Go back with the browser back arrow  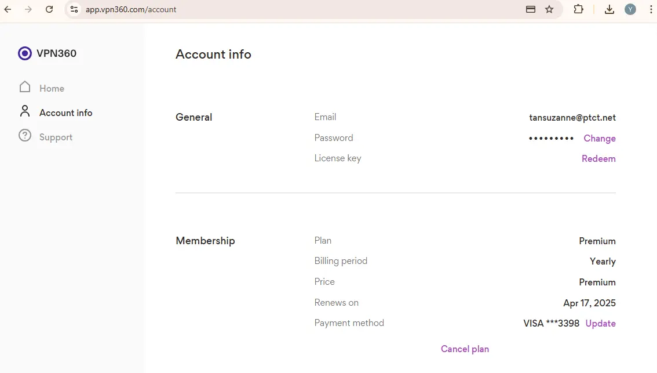pos(8,9)
